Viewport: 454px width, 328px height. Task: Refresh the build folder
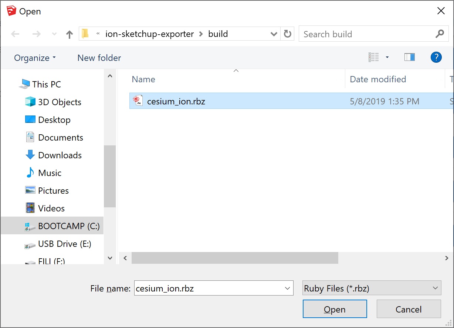tap(287, 34)
